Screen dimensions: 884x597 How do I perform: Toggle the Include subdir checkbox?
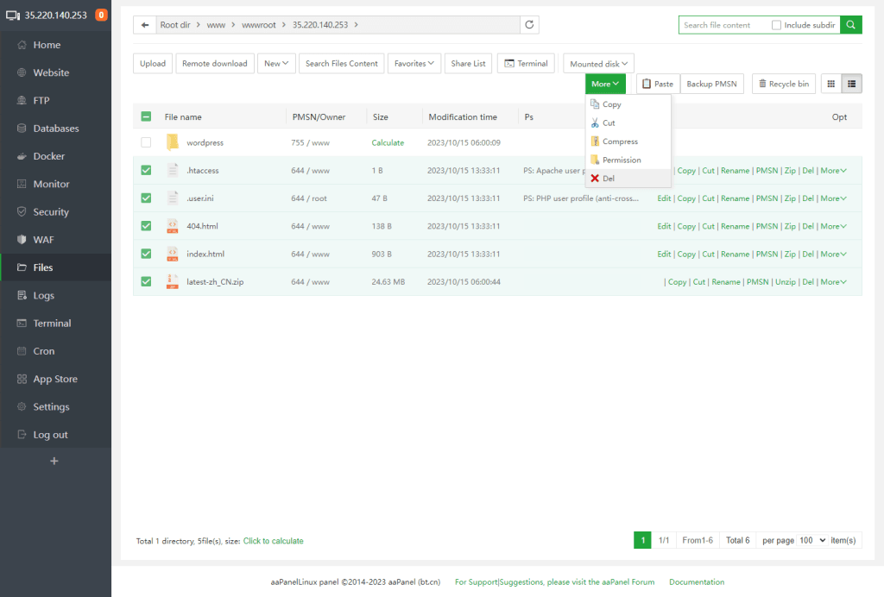coord(777,25)
